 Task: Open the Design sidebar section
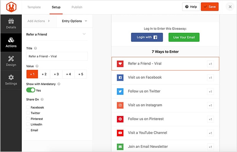(11, 61)
